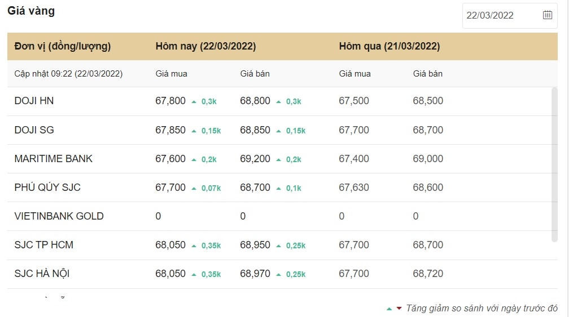Select the PHÚ QÚY SJC row label
Viewport: 573px width, 317px height.
[x=47, y=187]
